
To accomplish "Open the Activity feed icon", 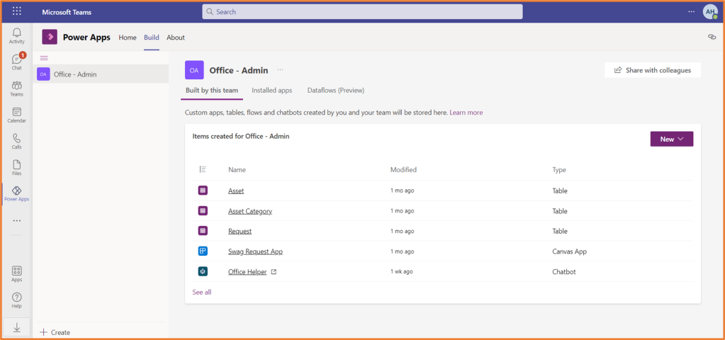I will pos(16,35).
